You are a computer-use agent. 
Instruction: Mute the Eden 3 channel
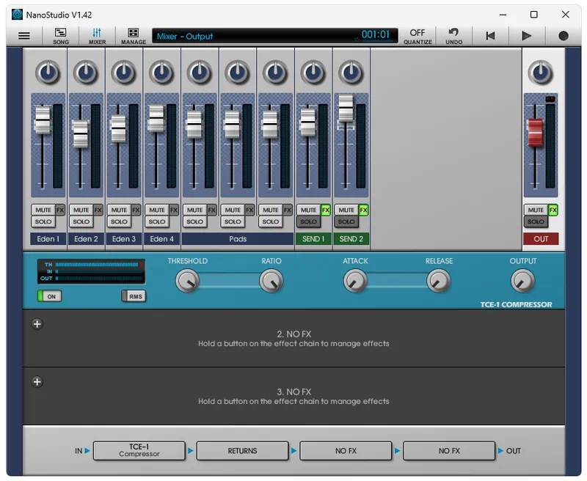[x=119, y=210]
